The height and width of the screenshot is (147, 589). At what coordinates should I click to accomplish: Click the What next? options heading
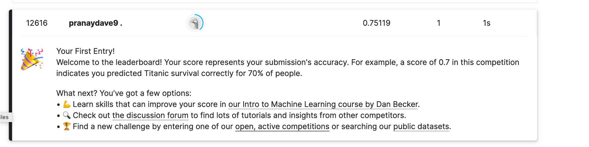pyautogui.click(x=123, y=93)
